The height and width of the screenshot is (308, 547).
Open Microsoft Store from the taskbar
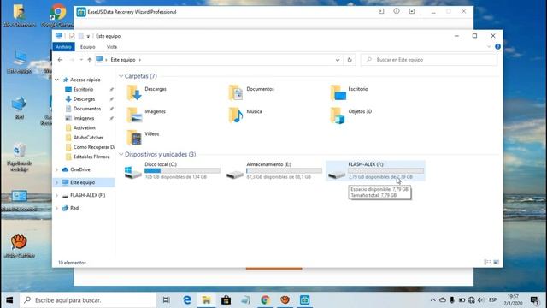click(226, 300)
